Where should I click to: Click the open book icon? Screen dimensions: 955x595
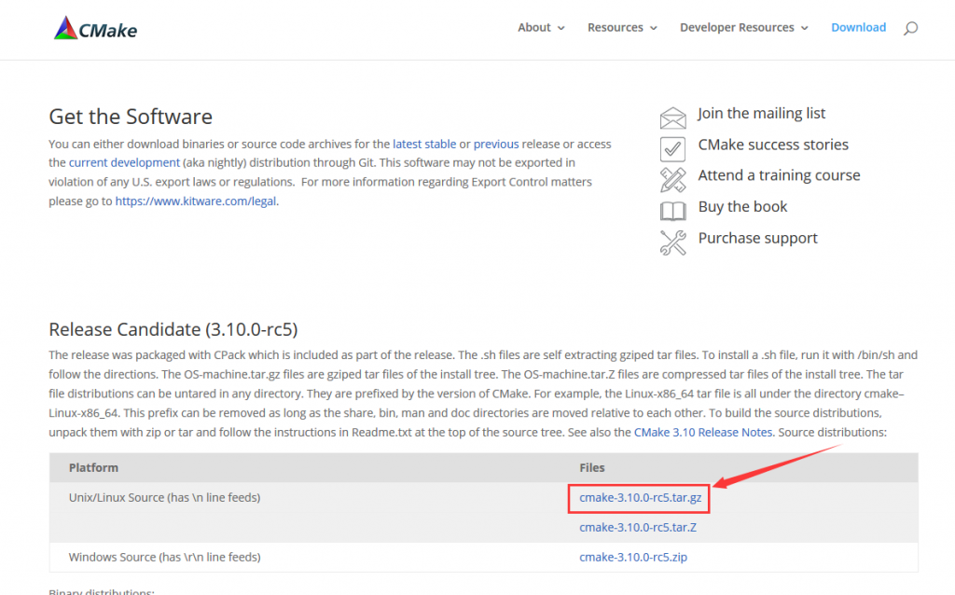pos(673,211)
